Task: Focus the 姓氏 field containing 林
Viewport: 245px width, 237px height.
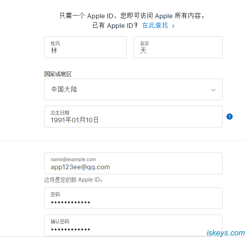Action: pyautogui.click(x=85, y=48)
